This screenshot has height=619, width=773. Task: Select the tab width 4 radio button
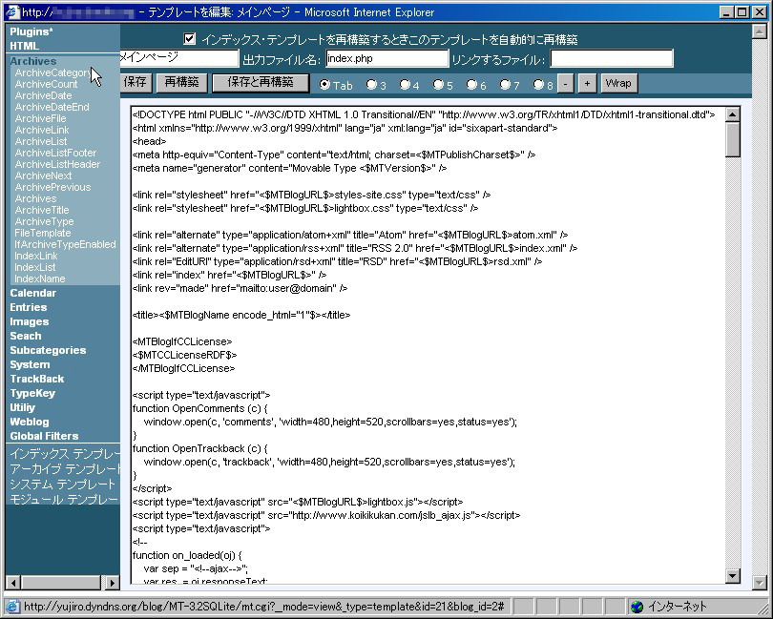(x=405, y=84)
